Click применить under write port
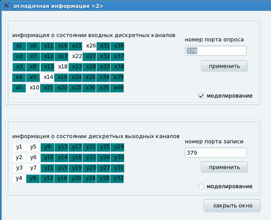The width and height of the screenshot is (271, 220). tap(224, 167)
